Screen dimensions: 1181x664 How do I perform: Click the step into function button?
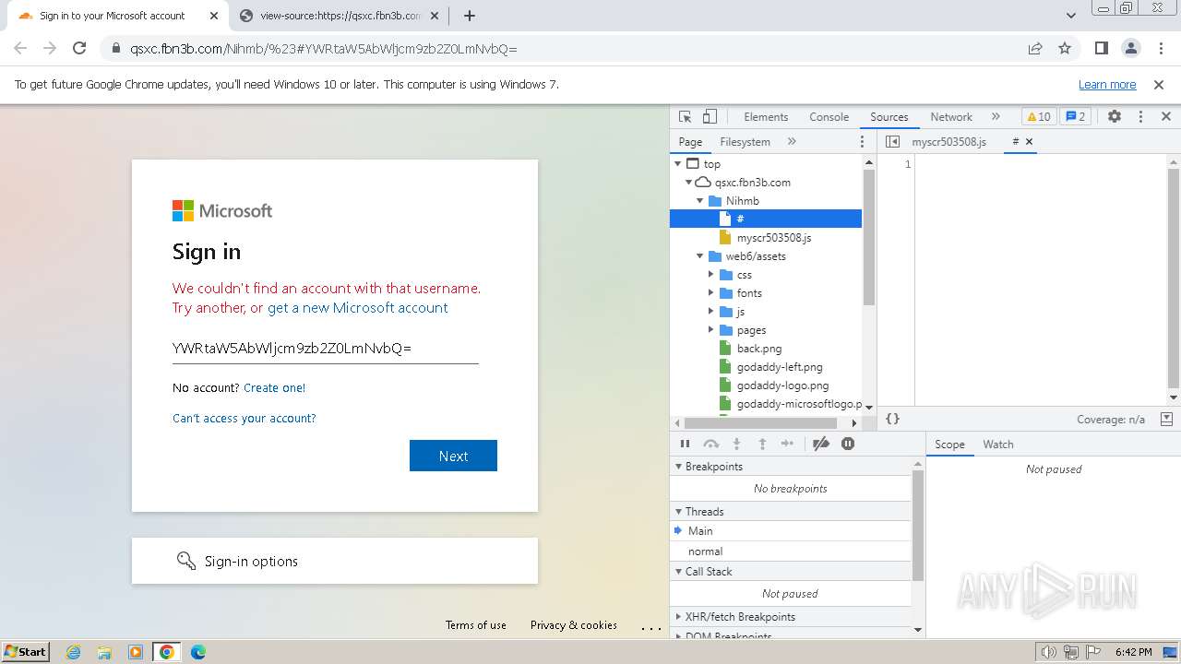click(x=736, y=445)
